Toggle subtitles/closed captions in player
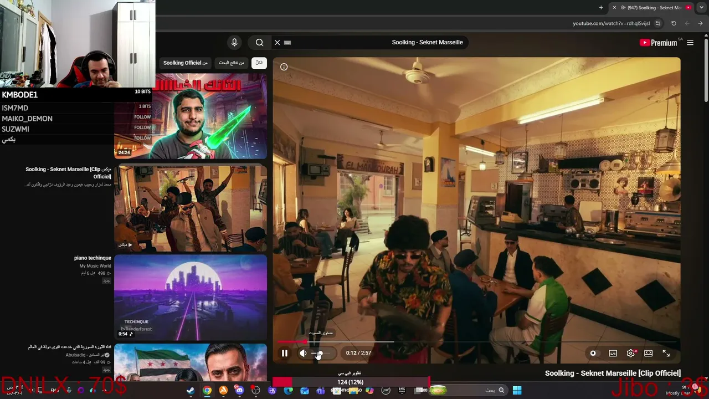The height and width of the screenshot is (399, 709). click(x=613, y=353)
